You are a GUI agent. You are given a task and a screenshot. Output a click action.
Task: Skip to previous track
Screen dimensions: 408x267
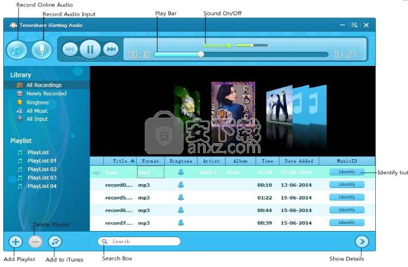(69, 49)
